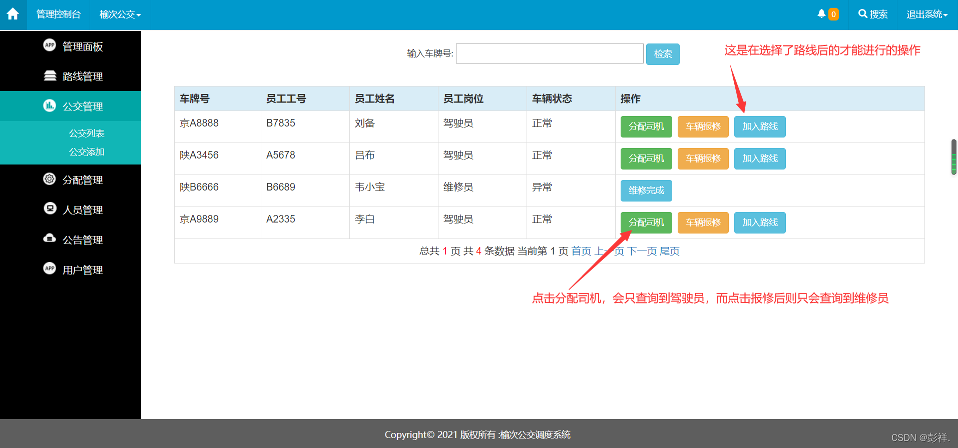The image size is (958, 448).
Task: Collapse the 公交管理 sidebar section
Action: pyautogui.click(x=71, y=106)
